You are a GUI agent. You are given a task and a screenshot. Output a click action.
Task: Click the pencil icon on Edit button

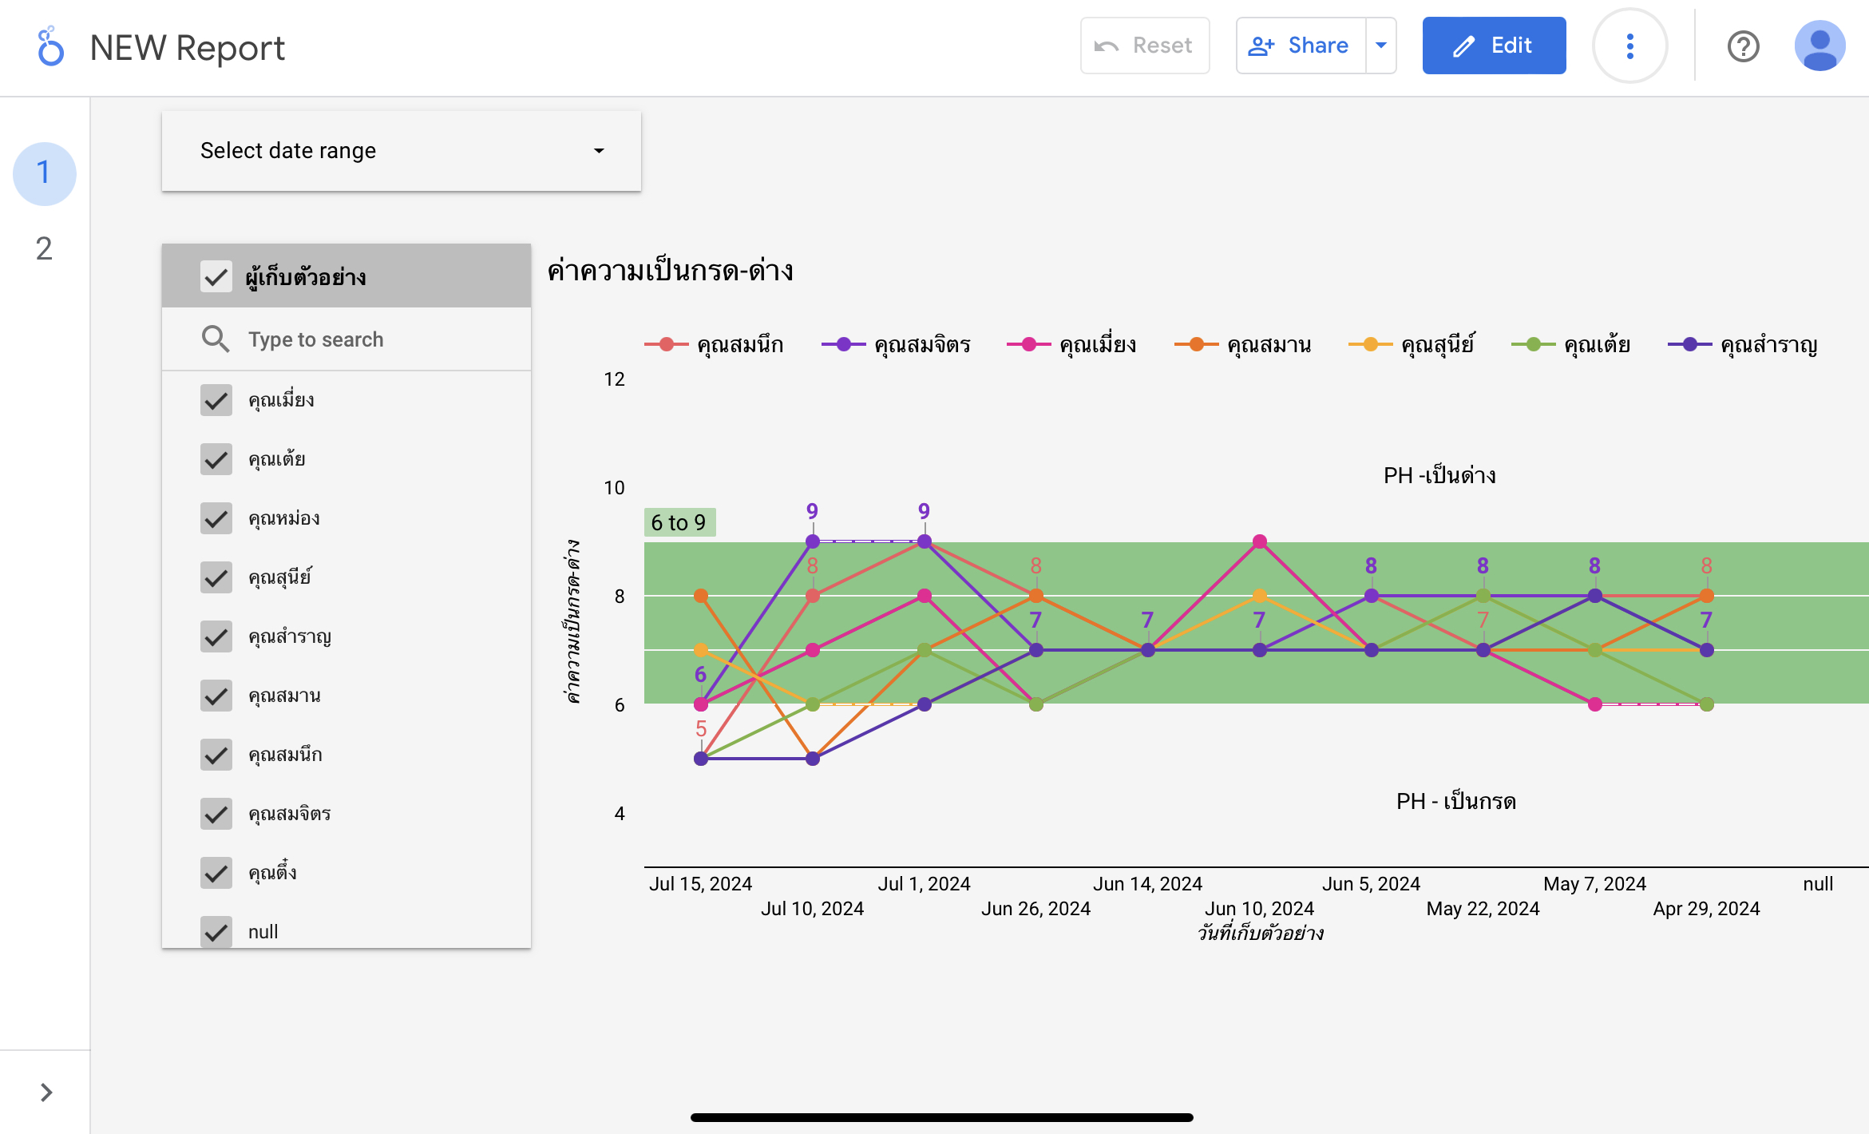coord(1463,46)
